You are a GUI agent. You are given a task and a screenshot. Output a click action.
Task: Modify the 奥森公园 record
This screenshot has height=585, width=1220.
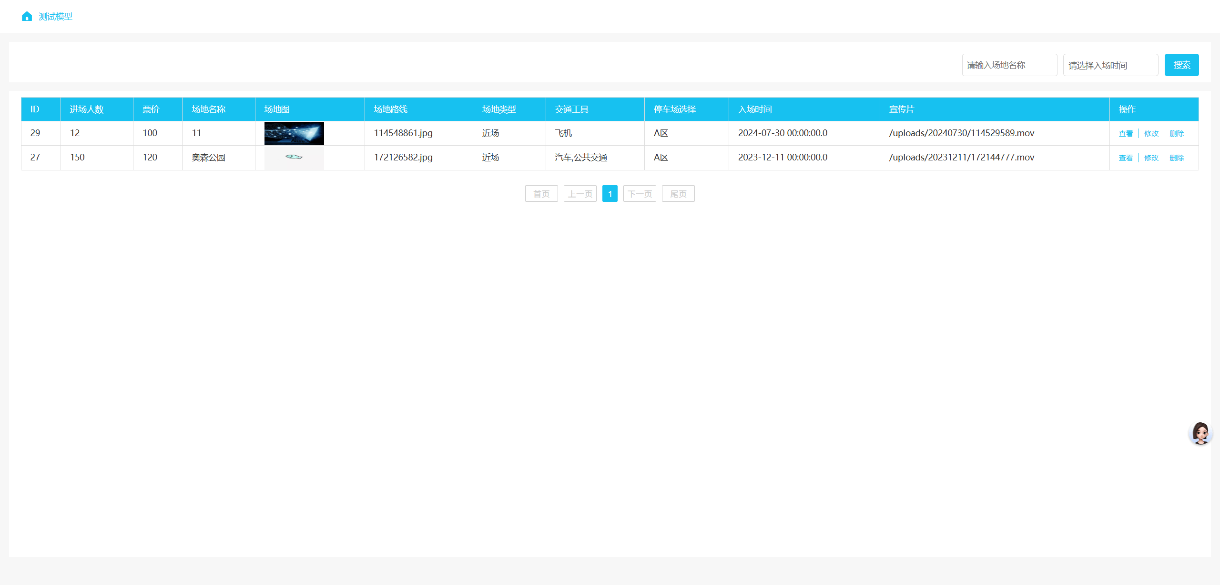point(1151,158)
